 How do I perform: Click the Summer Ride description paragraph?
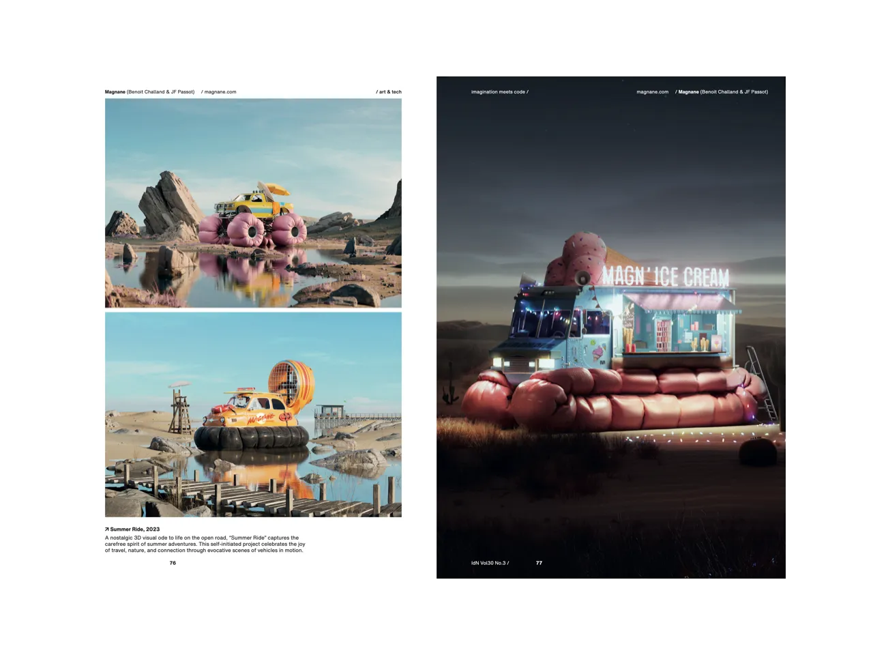click(205, 544)
